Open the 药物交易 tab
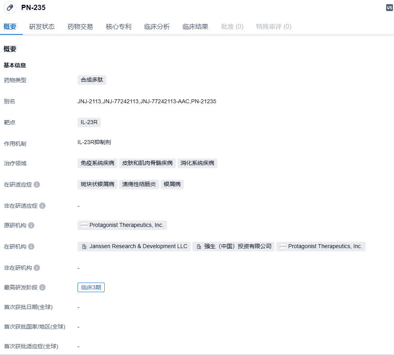The width and height of the screenshot is (394, 355). pos(80,27)
